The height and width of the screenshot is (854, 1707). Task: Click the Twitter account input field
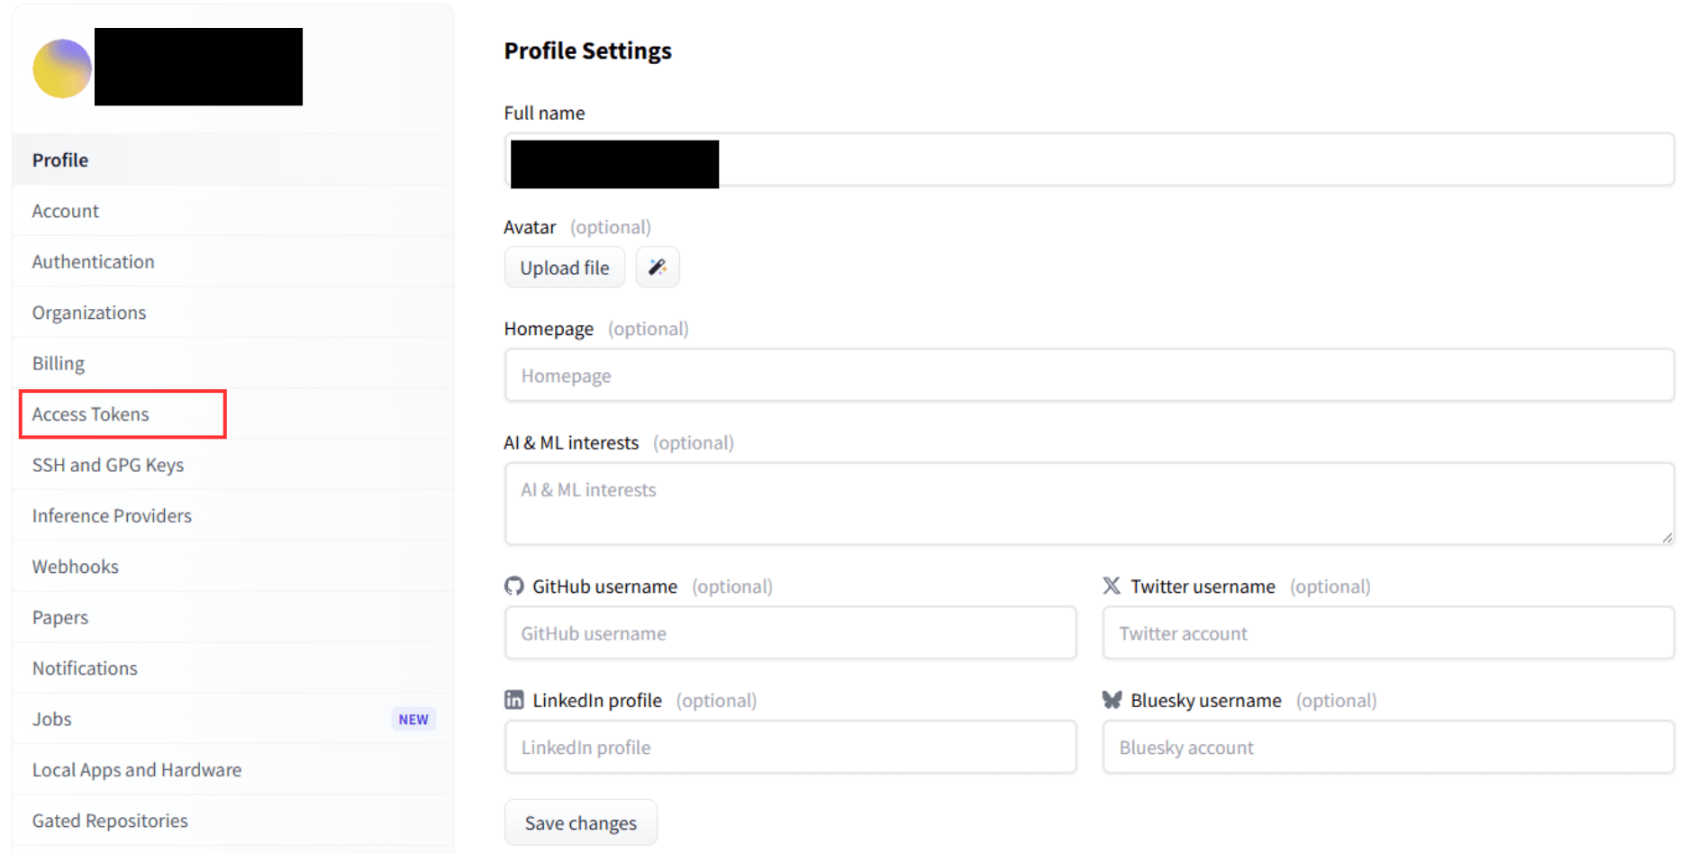tap(1388, 633)
